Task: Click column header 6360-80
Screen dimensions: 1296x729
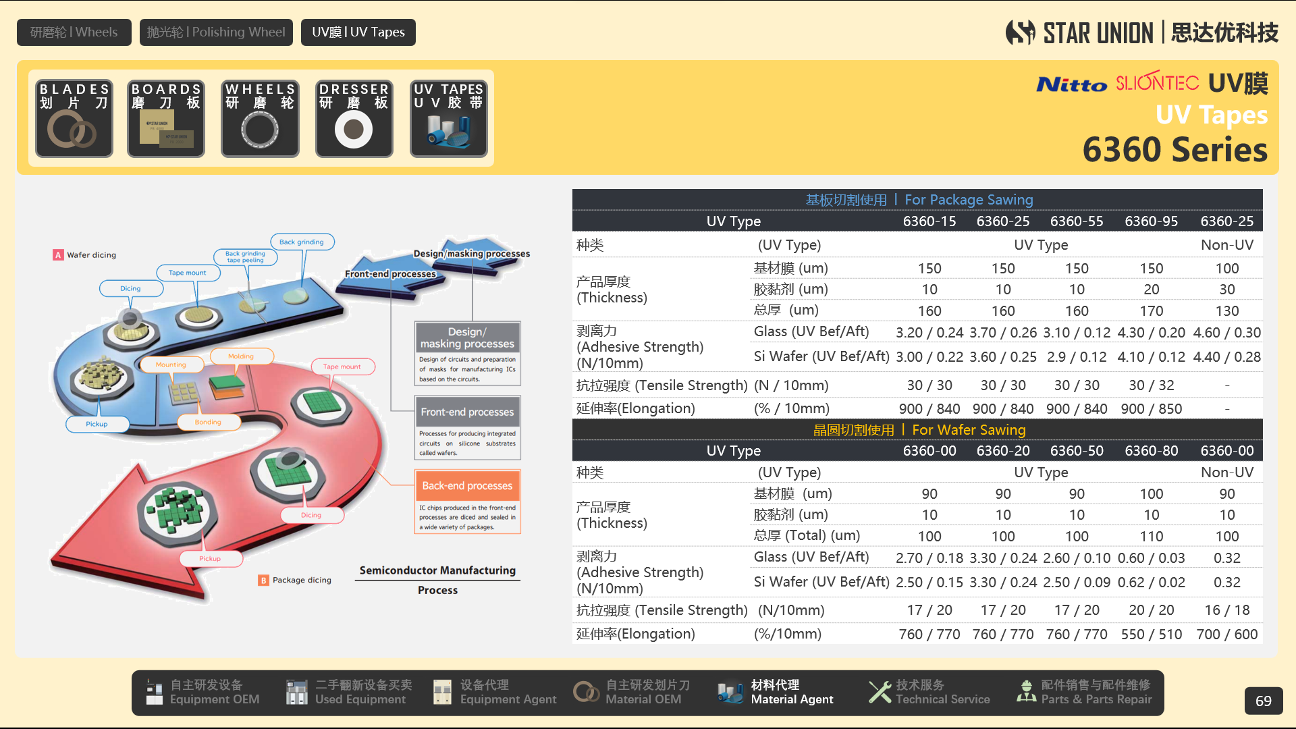Action: click(x=1151, y=451)
